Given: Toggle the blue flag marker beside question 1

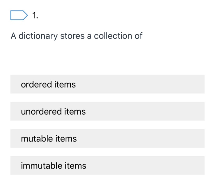Looking at the screenshot, I should [19, 15].
